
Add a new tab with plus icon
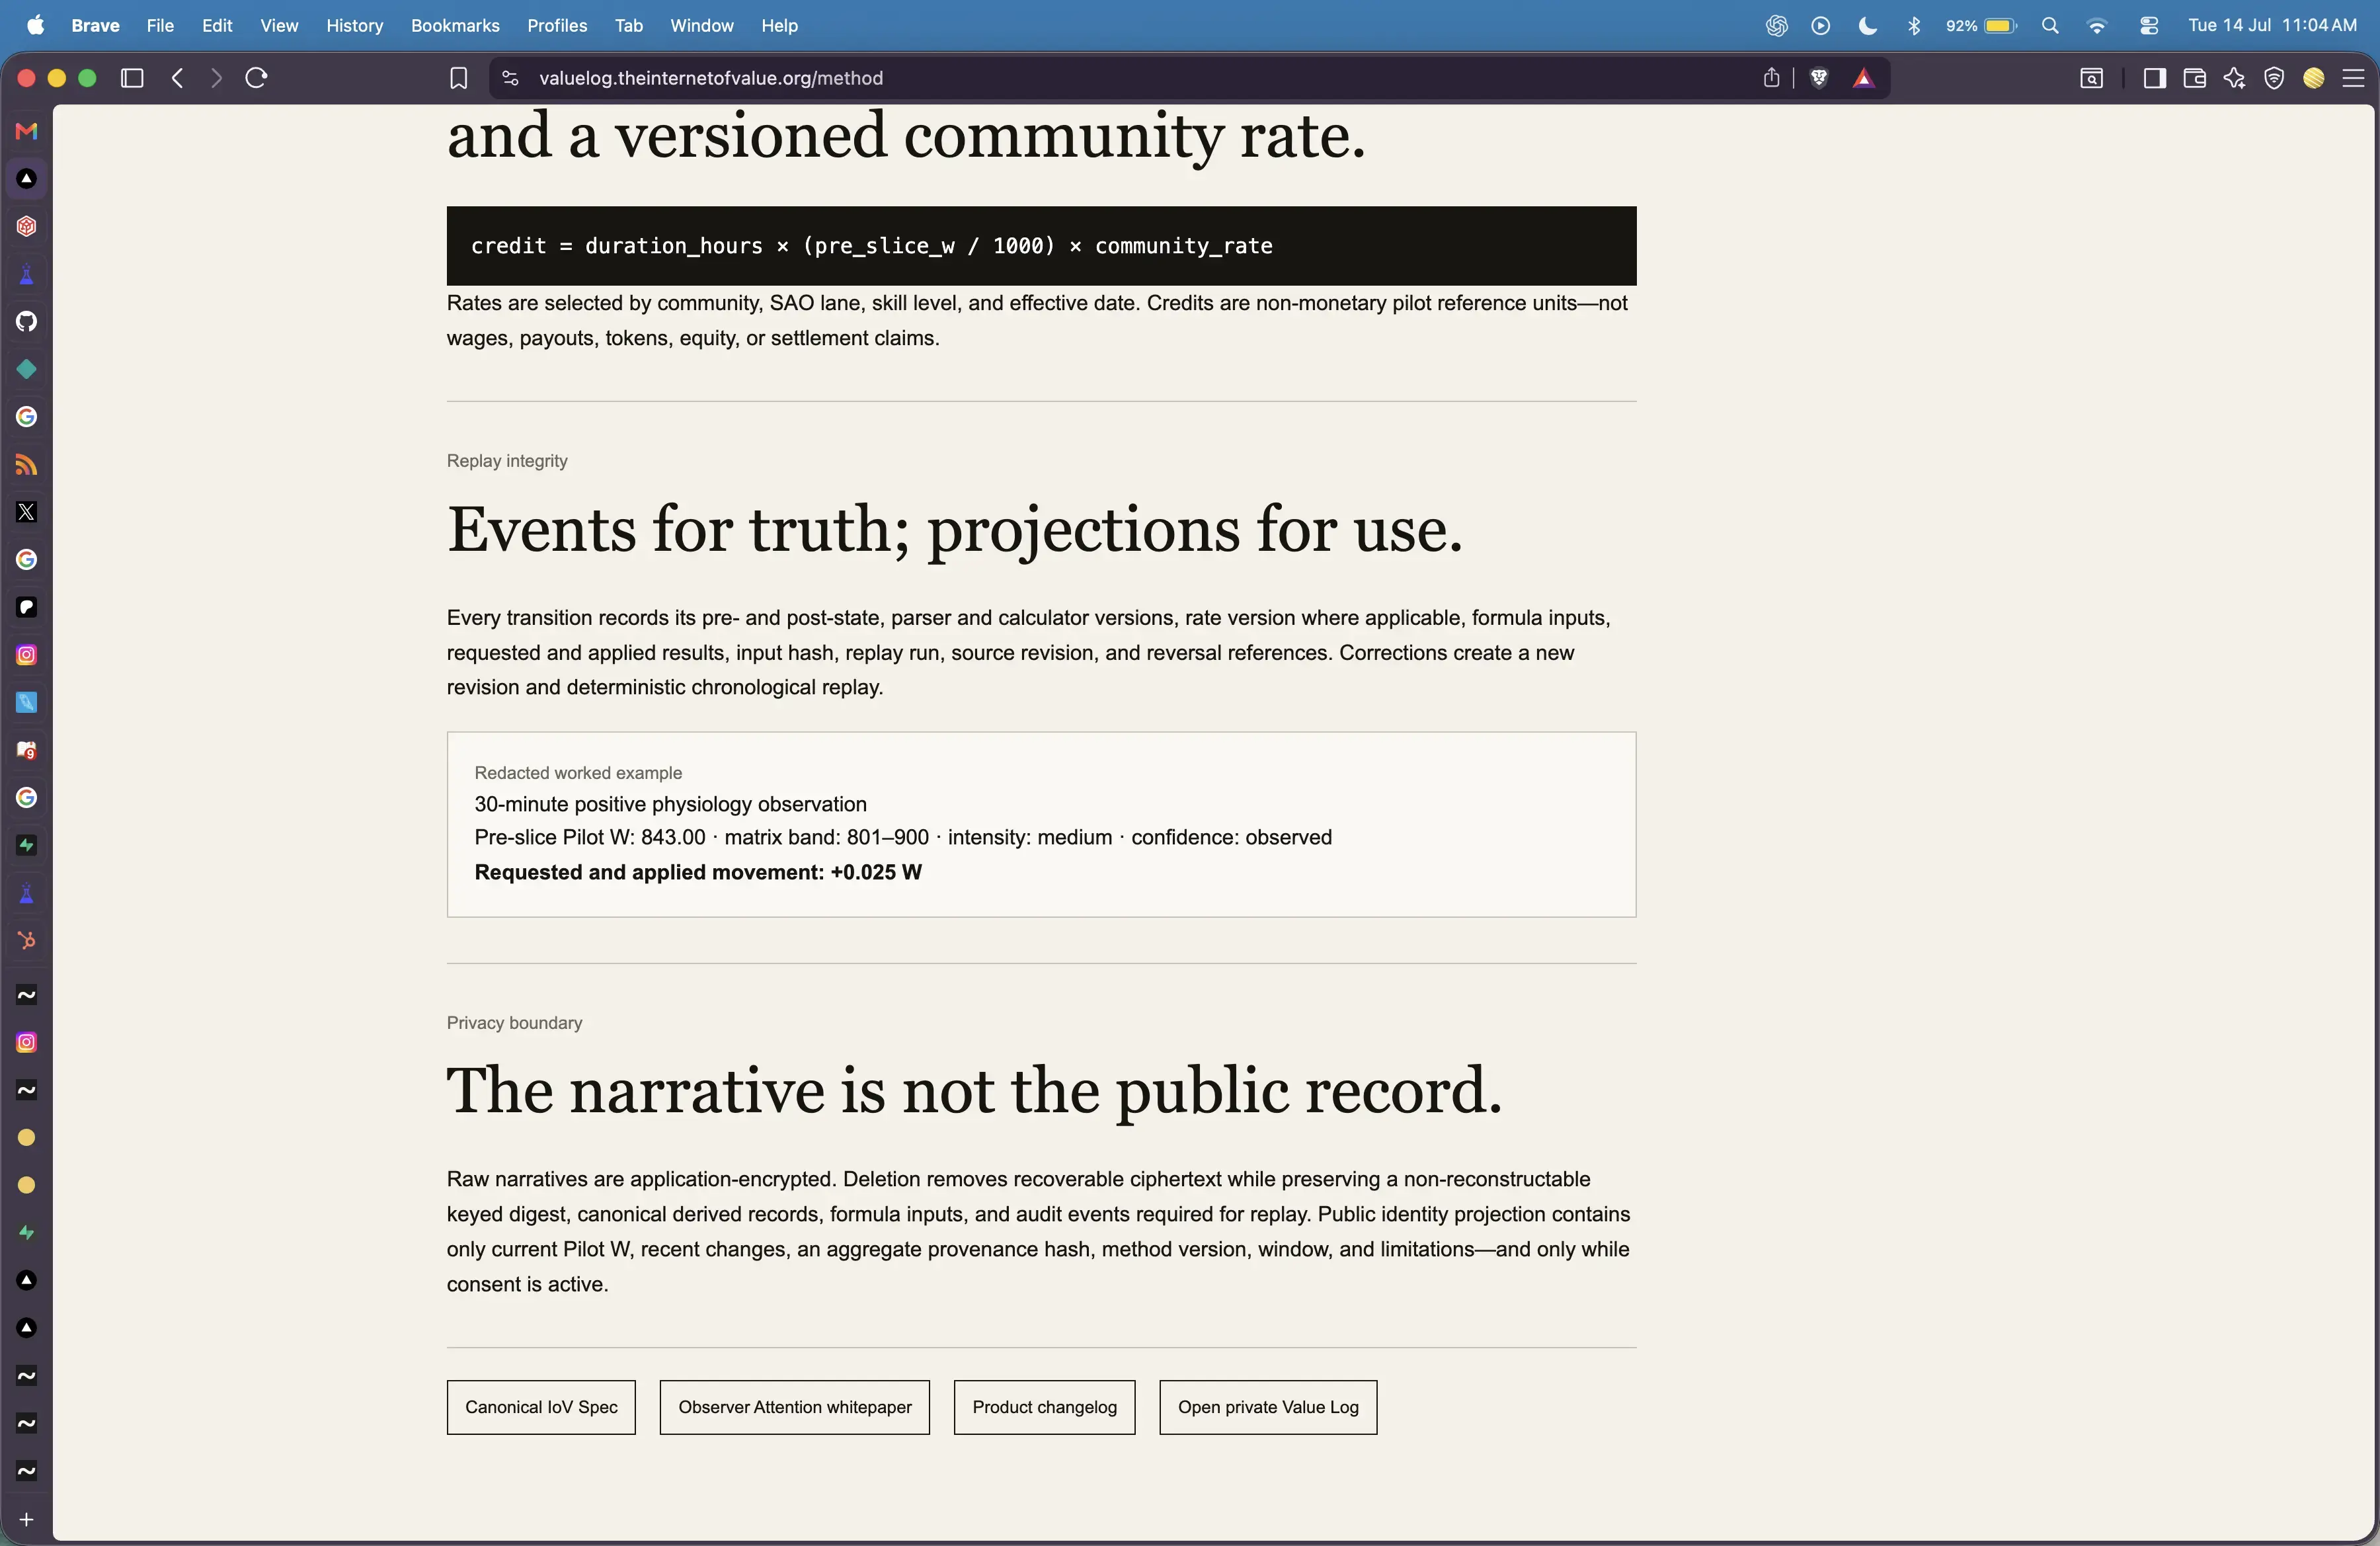click(x=27, y=1519)
